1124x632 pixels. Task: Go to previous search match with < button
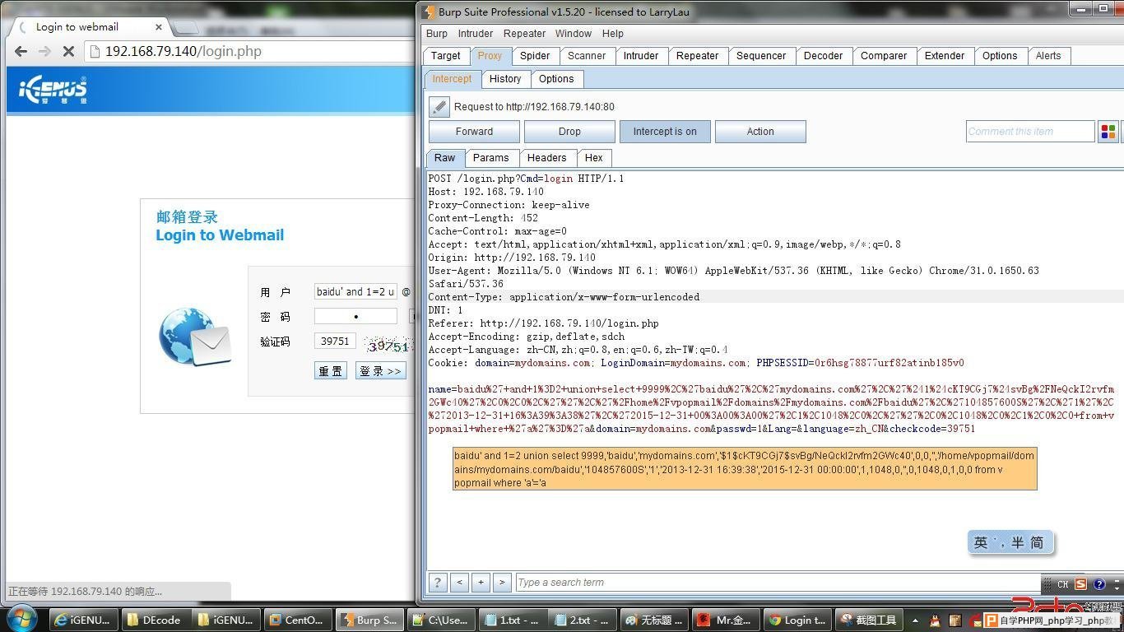coord(460,582)
